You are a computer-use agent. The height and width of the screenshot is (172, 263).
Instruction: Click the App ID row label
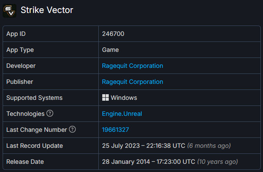16,34
